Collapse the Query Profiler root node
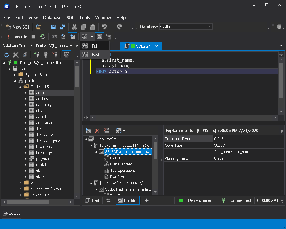Viewport: 286px width, 229px height. (x=86, y=139)
